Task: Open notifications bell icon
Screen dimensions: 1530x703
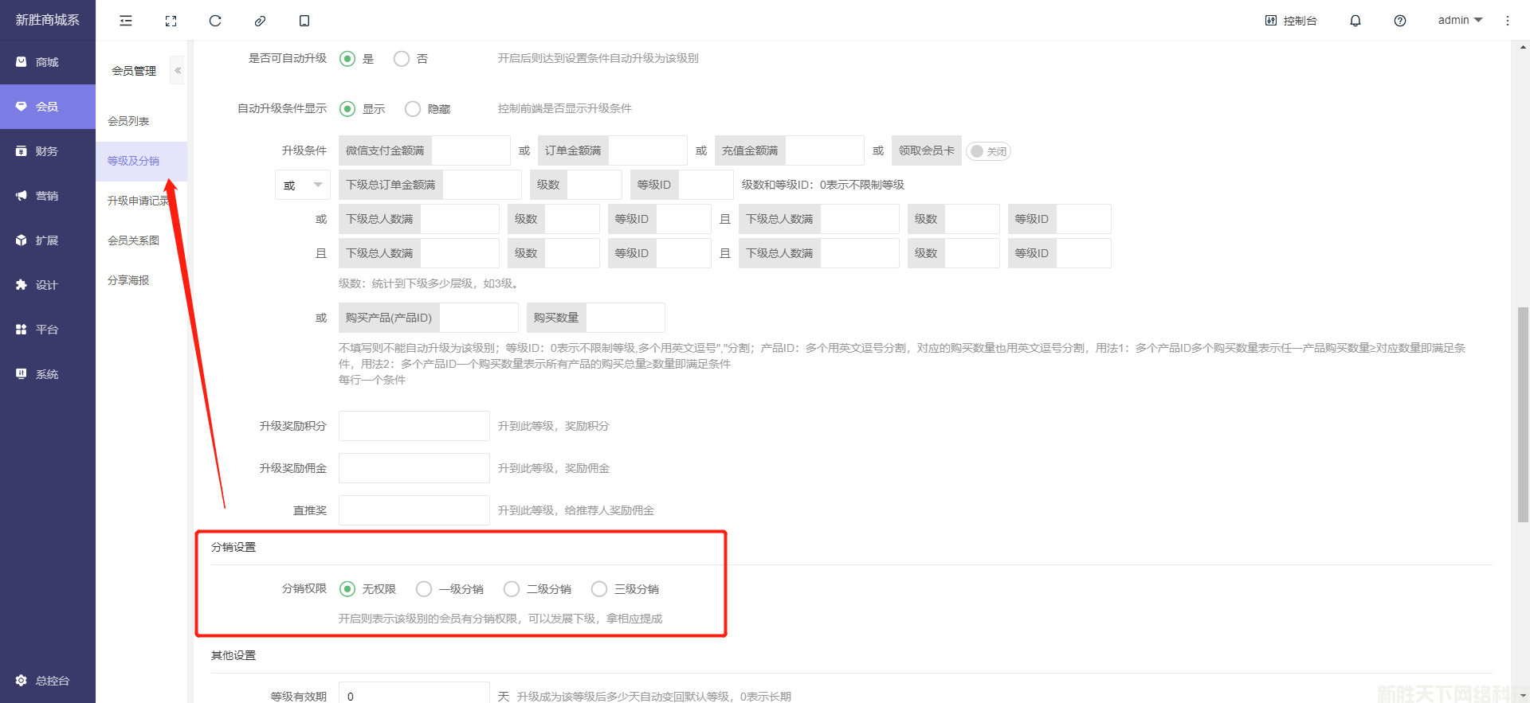Action: [1355, 21]
